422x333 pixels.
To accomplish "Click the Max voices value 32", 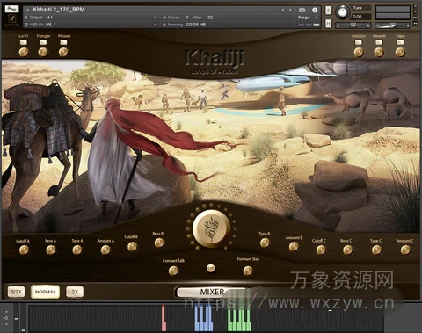I will (210, 18).
